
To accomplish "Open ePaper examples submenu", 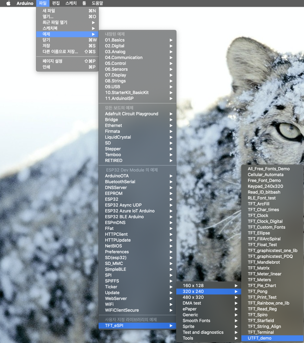I will [209, 309].
